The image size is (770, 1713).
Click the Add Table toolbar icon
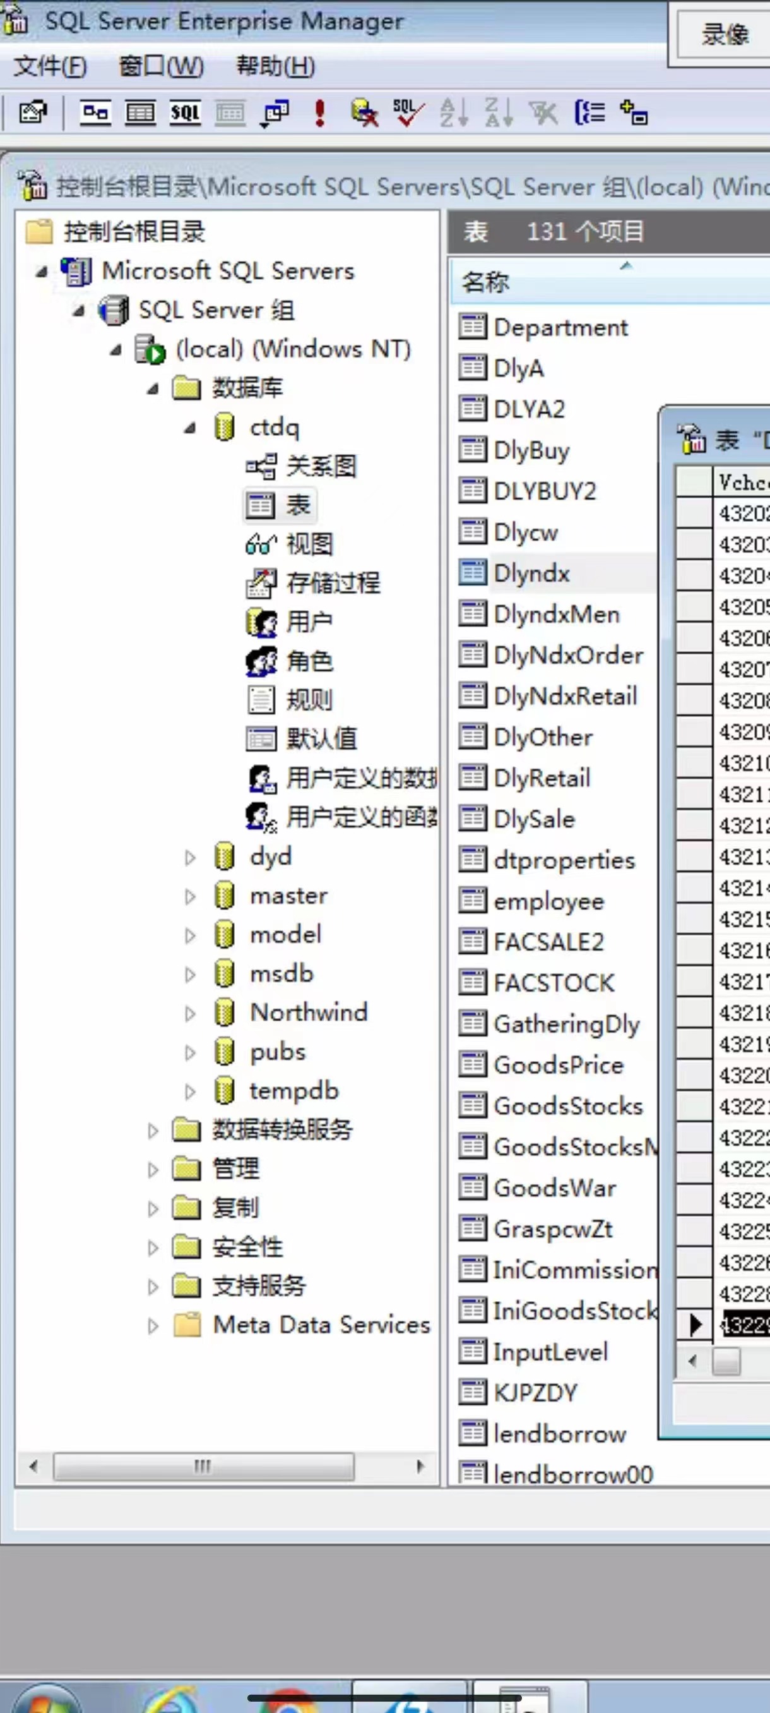click(634, 112)
